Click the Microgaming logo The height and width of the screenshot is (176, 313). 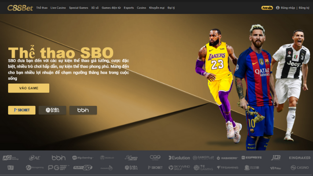34,168
